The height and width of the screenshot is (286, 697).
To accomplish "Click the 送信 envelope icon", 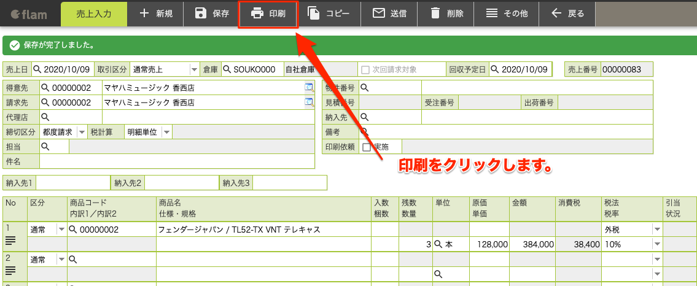I will click(378, 14).
